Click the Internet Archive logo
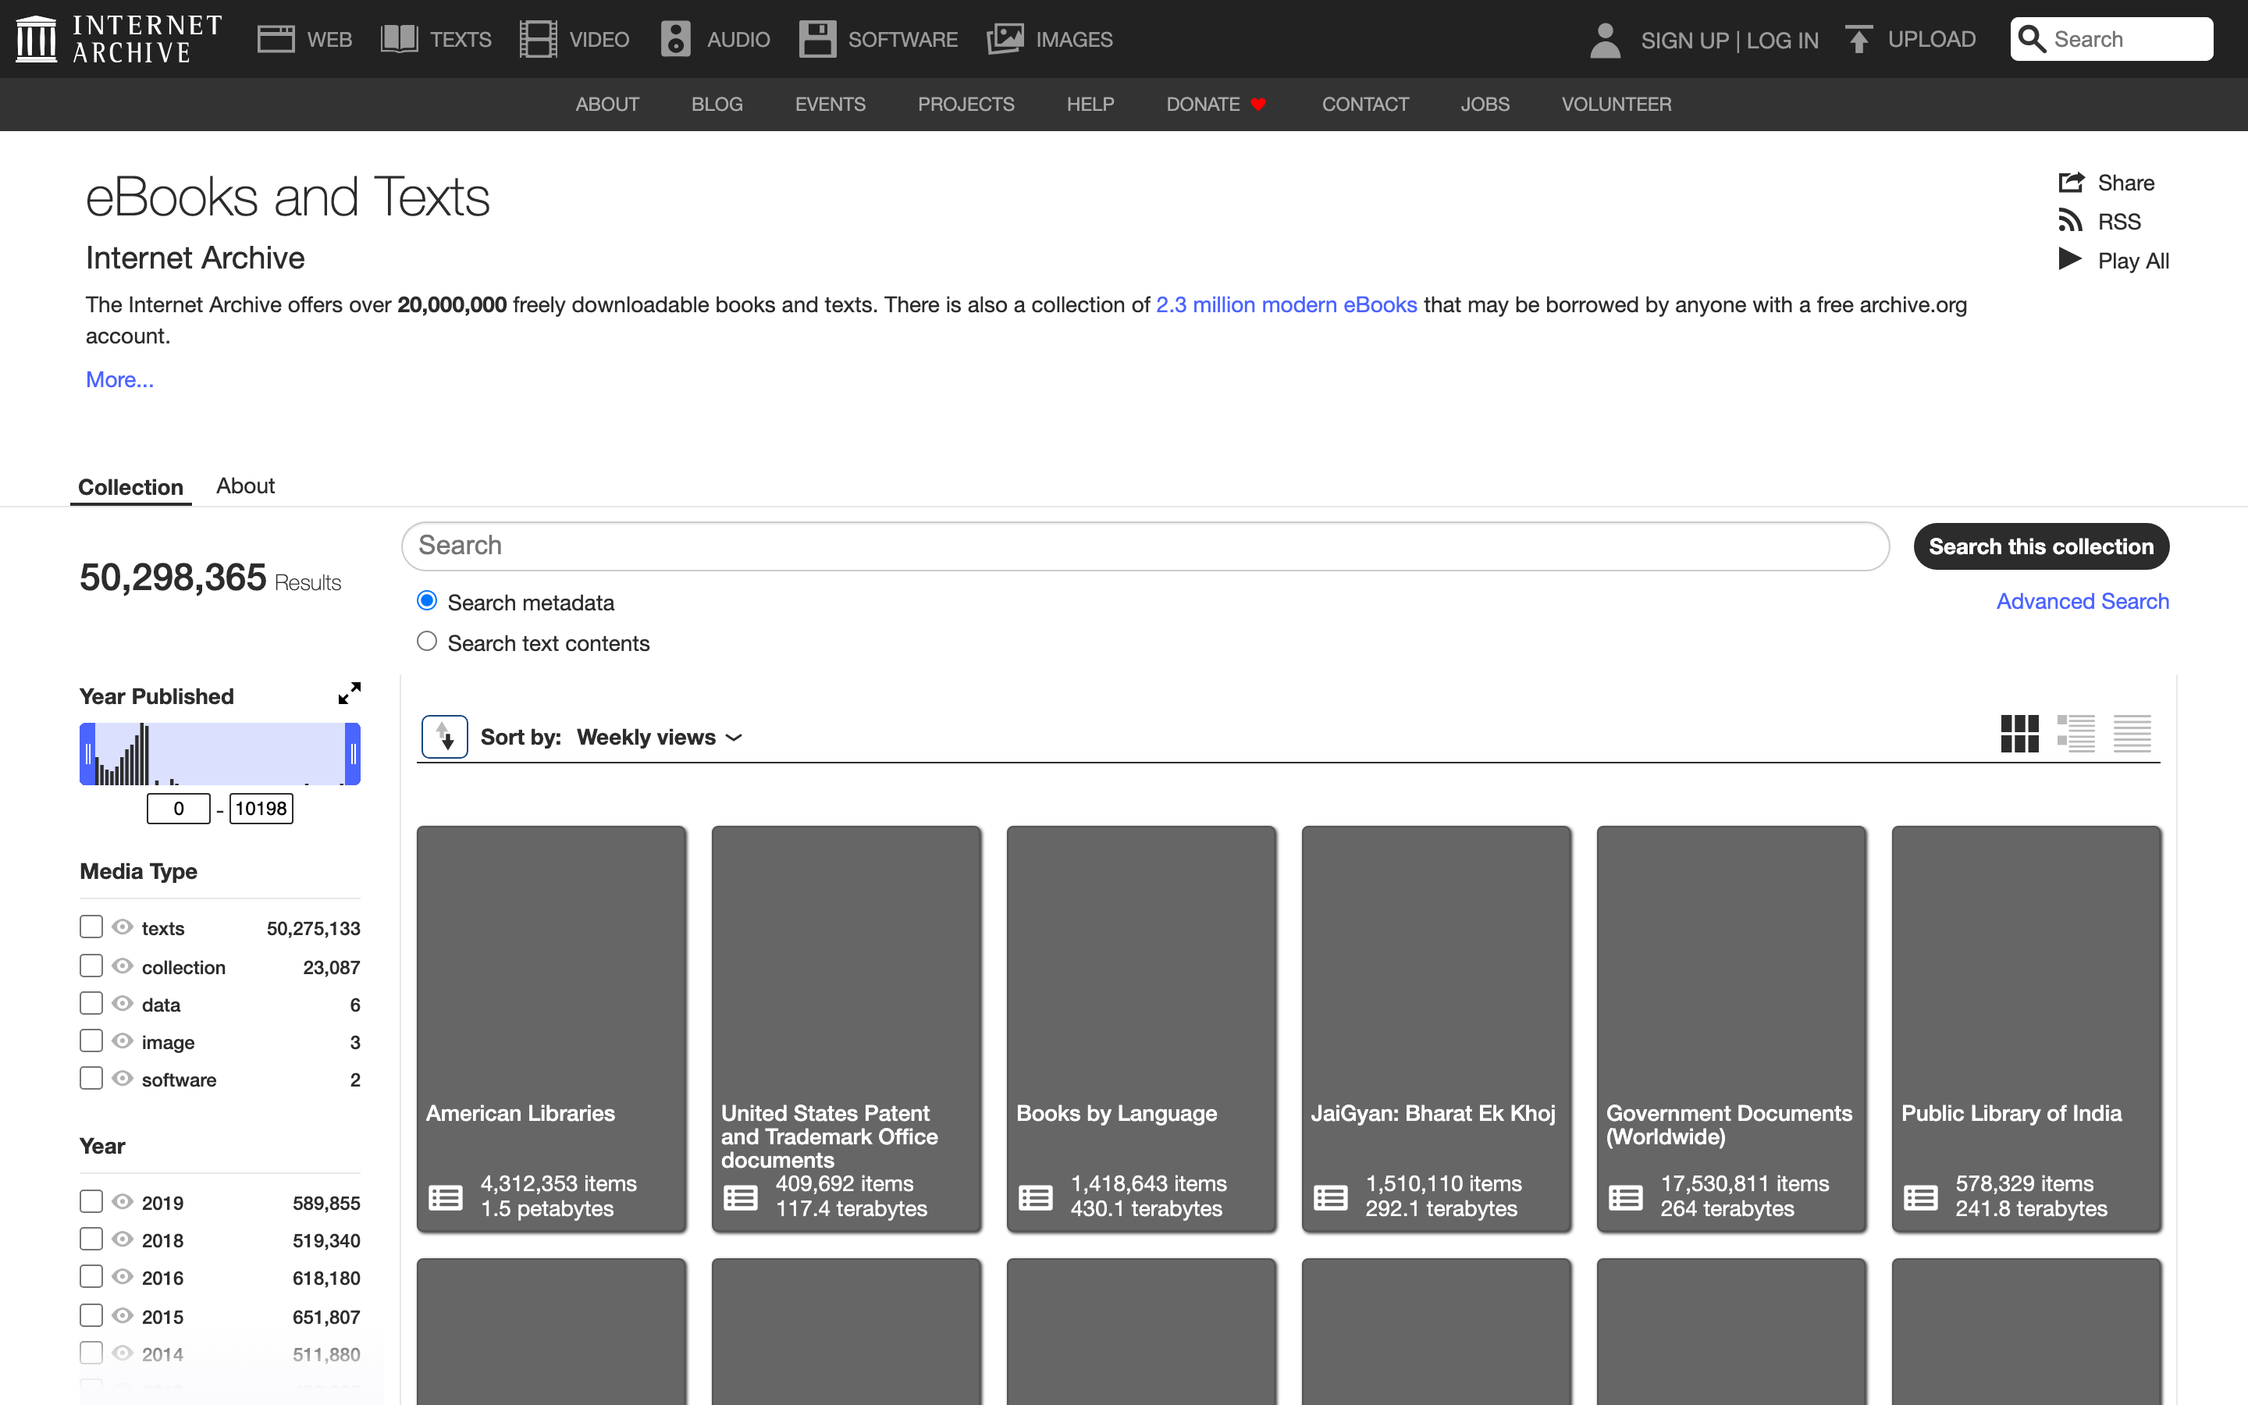 [x=119, y=39]
